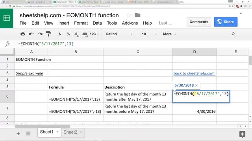Open the File menu
This screenshot has width=252, height=141.
(x=23, y=23)
